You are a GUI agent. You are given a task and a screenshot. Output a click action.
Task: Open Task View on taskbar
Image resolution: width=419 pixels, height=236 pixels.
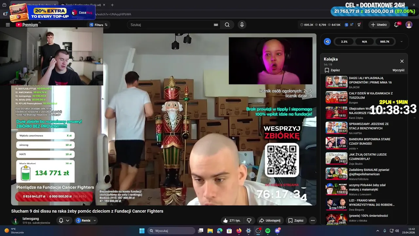tap(201, 231)
